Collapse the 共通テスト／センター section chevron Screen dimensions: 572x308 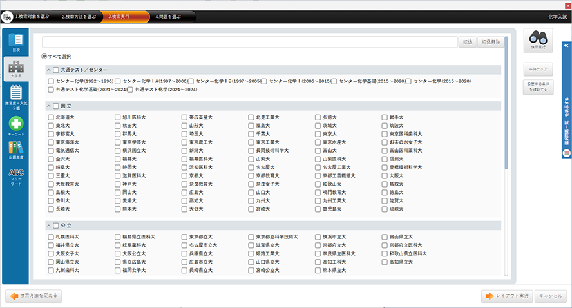48,70
